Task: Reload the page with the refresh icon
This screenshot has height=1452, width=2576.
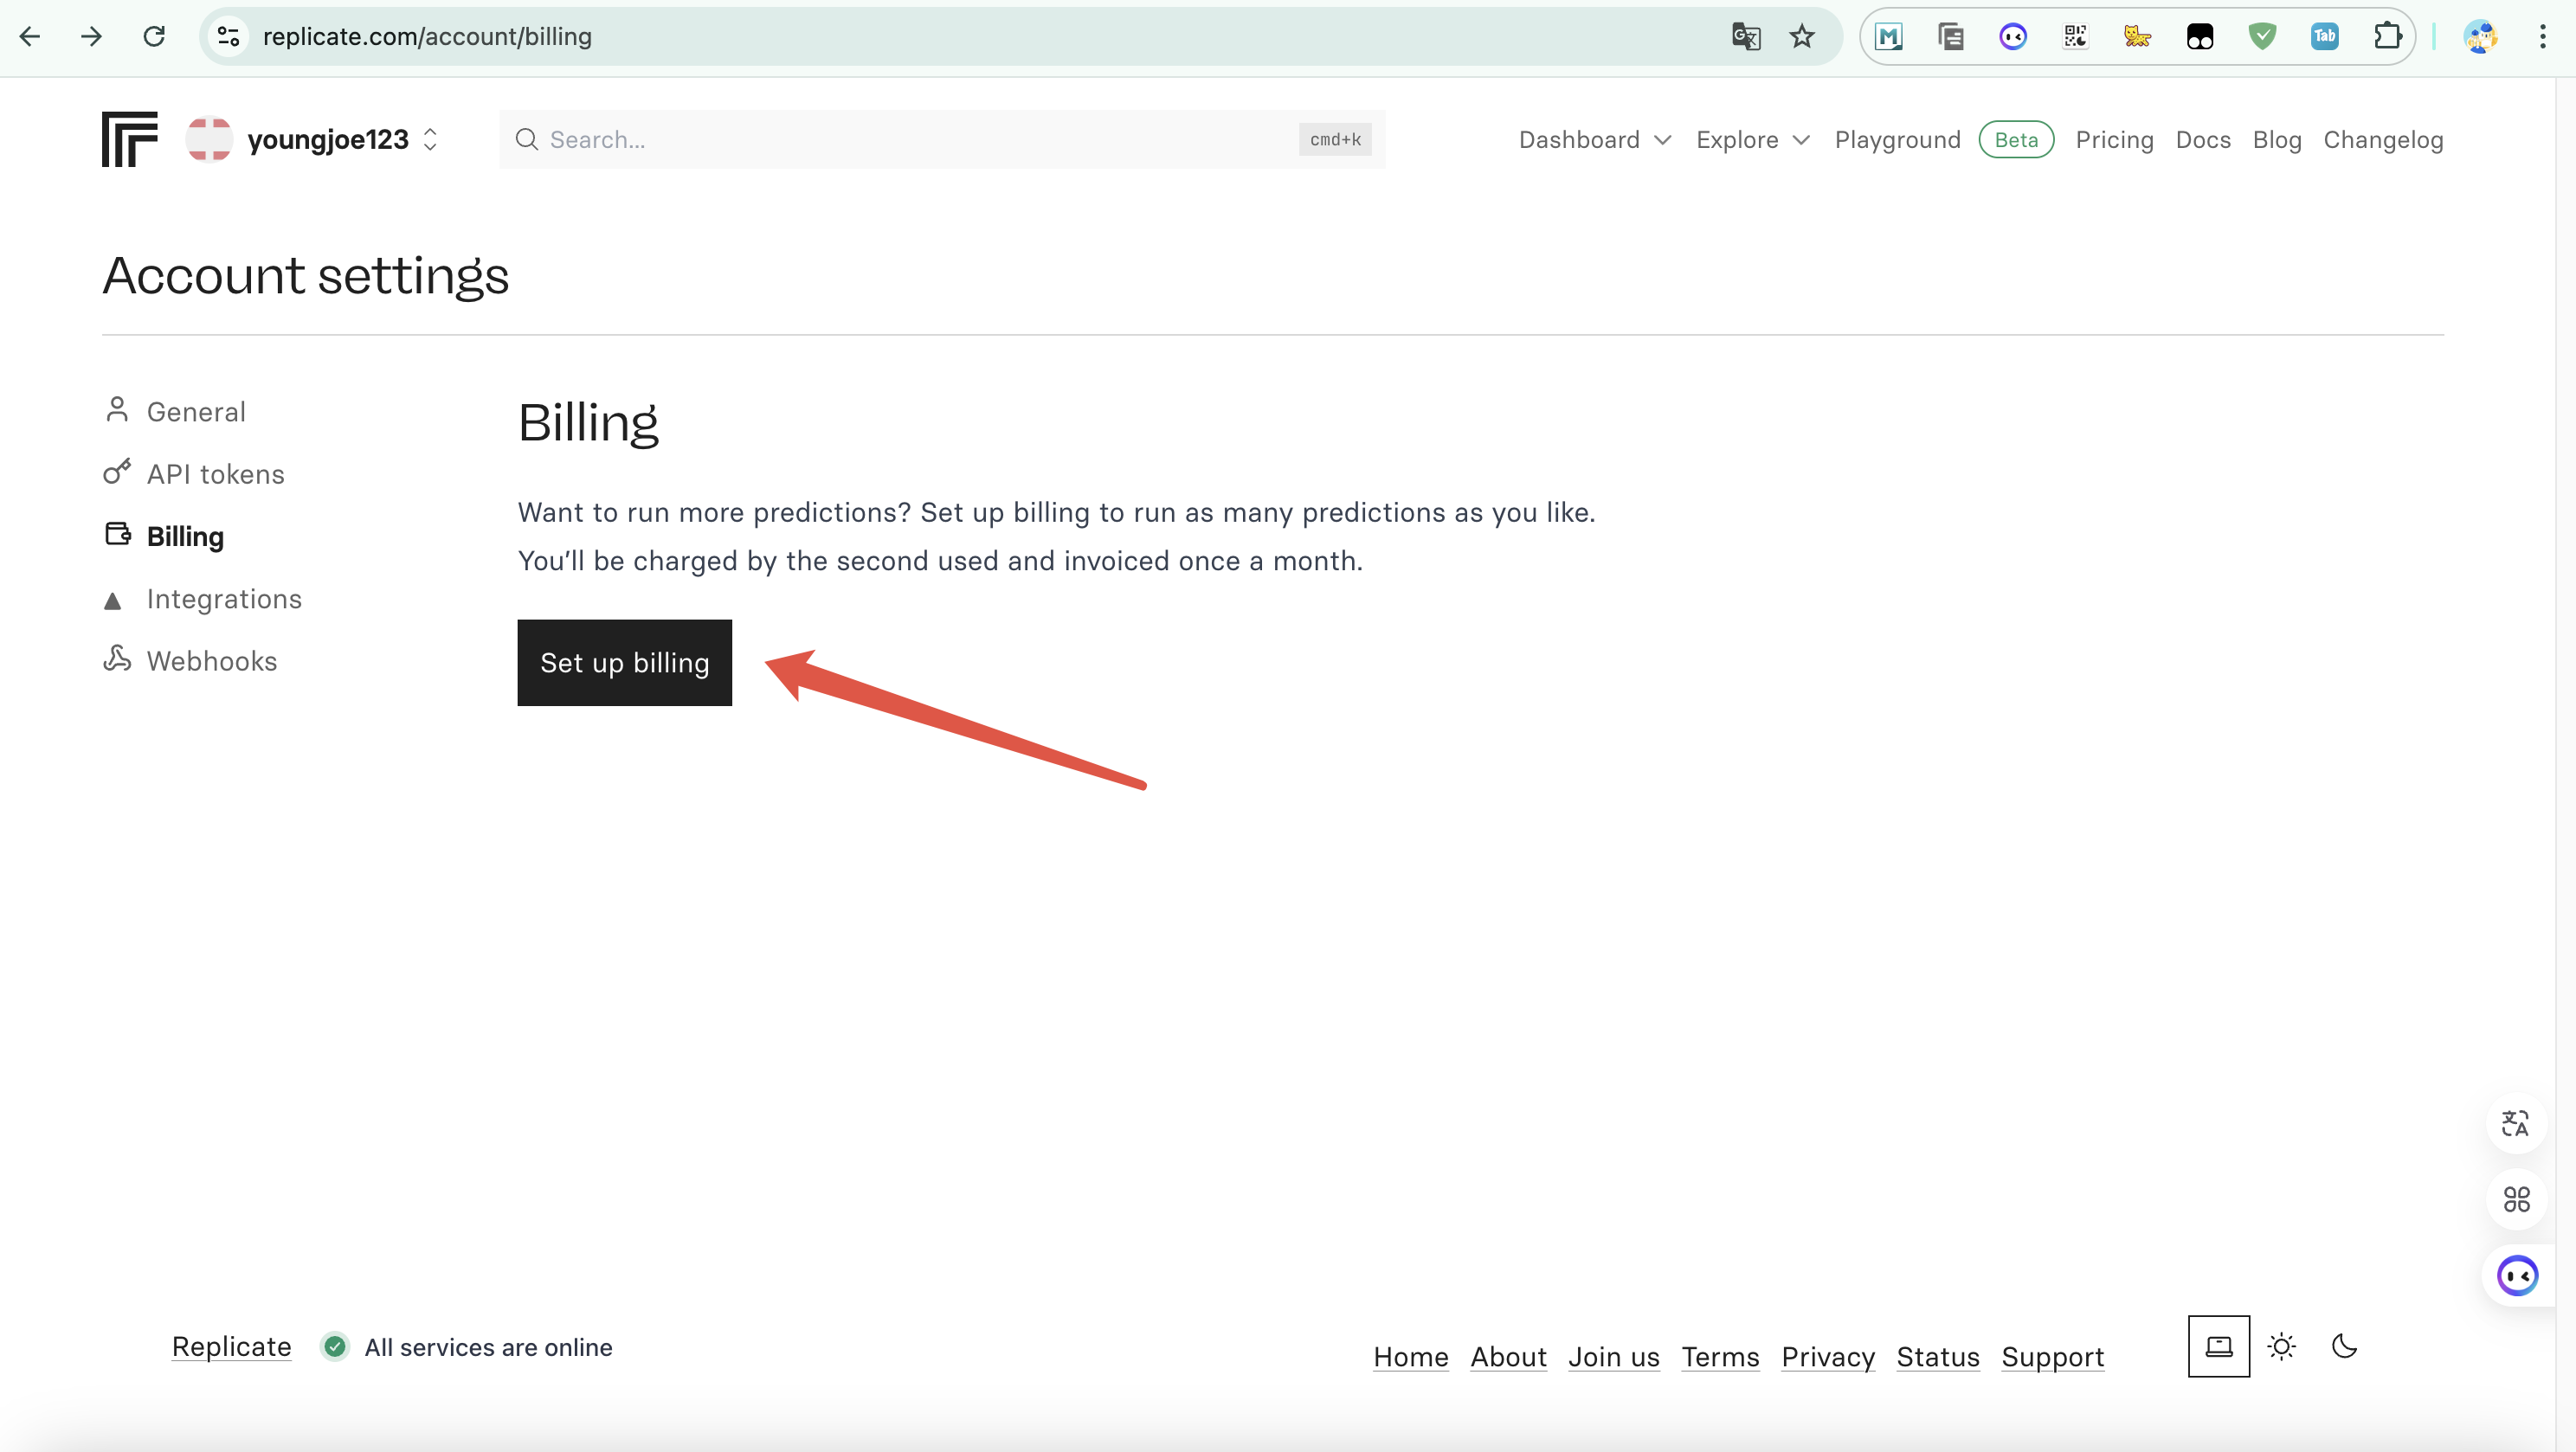Action: [x=154, y=37]
